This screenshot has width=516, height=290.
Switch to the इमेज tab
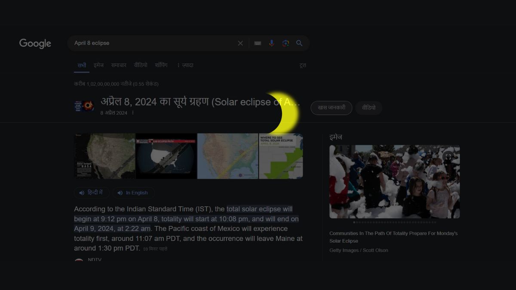pos(98,65)
